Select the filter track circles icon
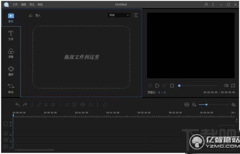This screenshot has width=240, height=154. (x=5, y=133)
